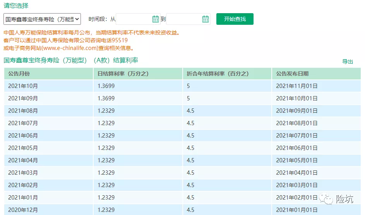Viewport: 365px width, 215px height.
Task: Select the 2021年07月 month cell
Action: (x=48, y=123)
